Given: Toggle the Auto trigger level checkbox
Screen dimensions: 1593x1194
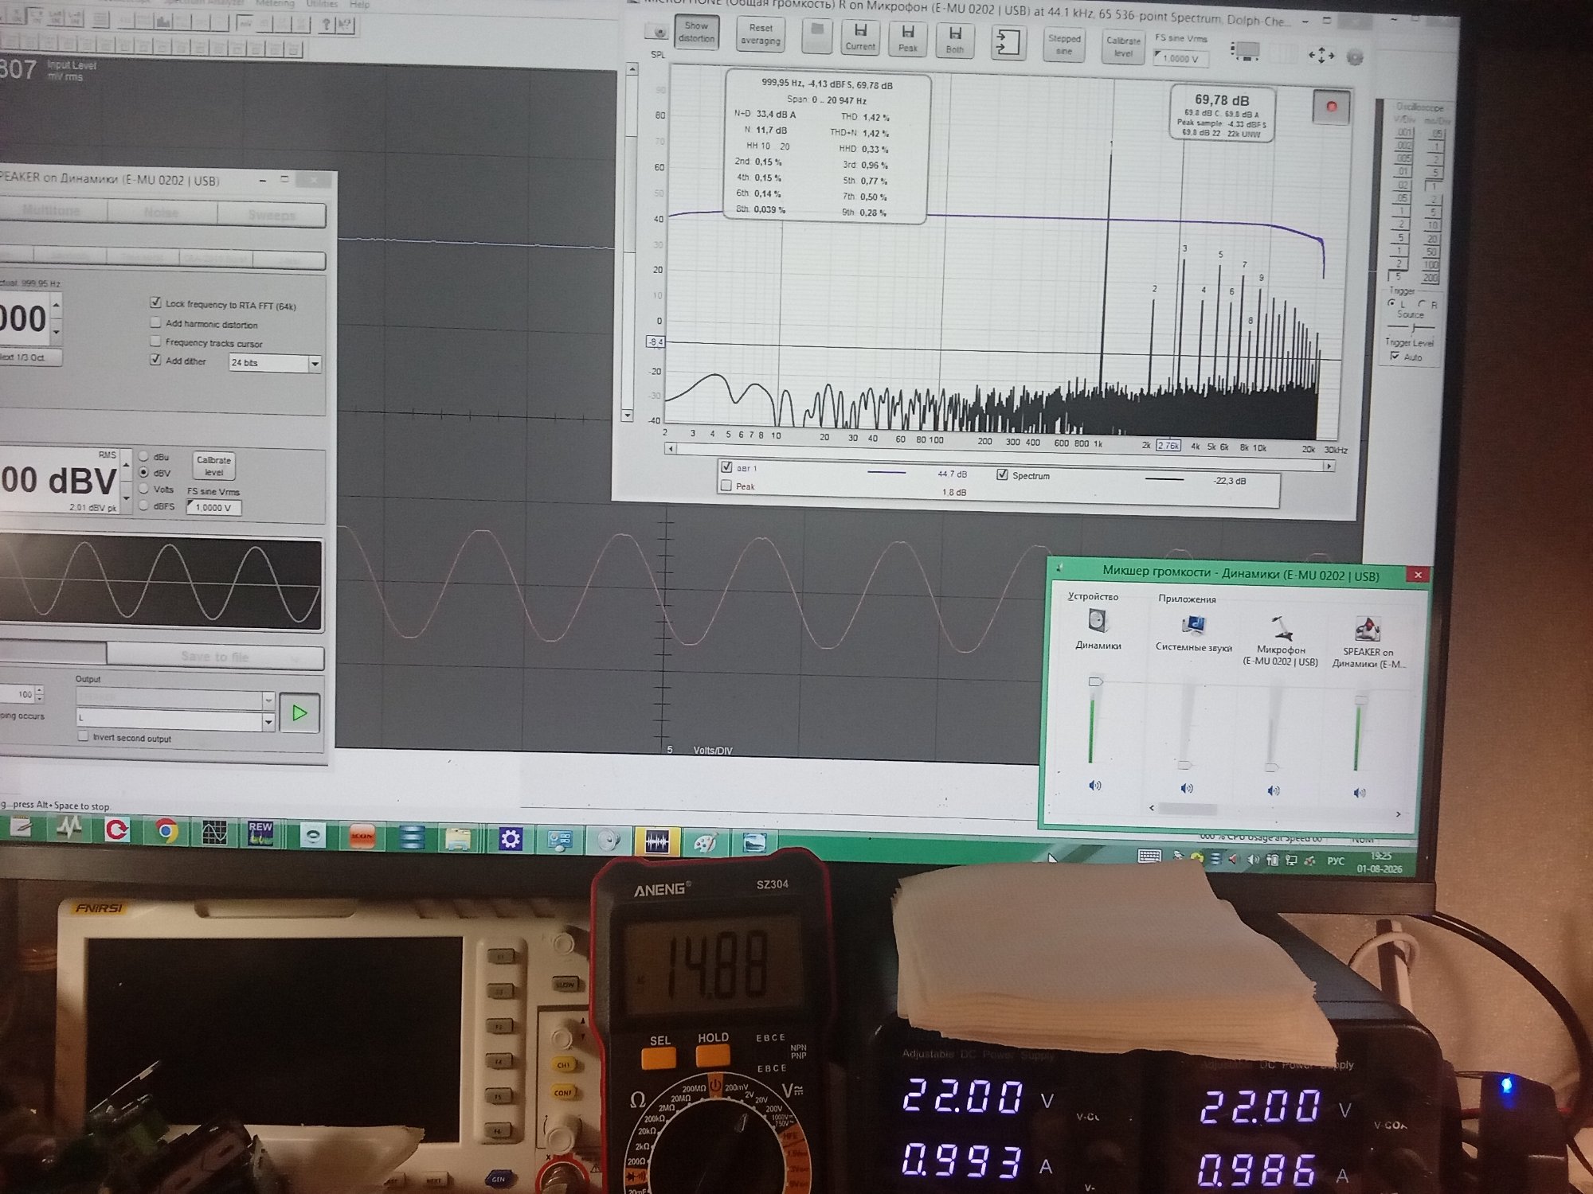Looking at the screenshot, I should pos(1394,356).
